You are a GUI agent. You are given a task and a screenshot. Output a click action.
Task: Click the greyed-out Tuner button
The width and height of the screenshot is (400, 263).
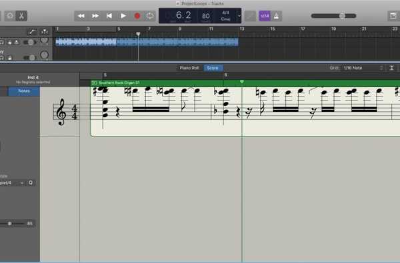(x=250, y=16)
